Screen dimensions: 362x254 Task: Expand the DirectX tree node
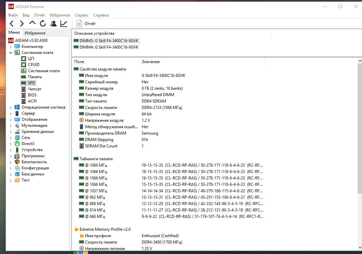pyautogui.click(x=11, y=144)
